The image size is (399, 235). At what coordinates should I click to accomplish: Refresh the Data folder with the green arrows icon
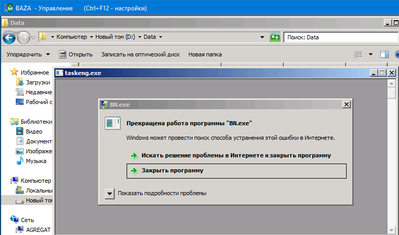click(275, 37)
